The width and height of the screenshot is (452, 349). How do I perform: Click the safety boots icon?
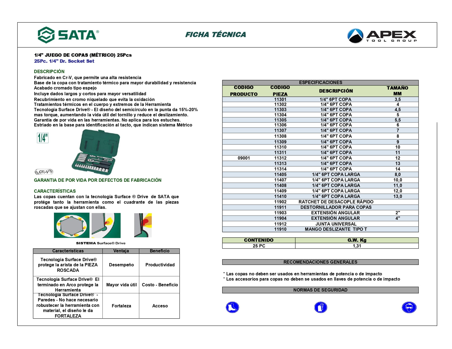pos(232,307)
